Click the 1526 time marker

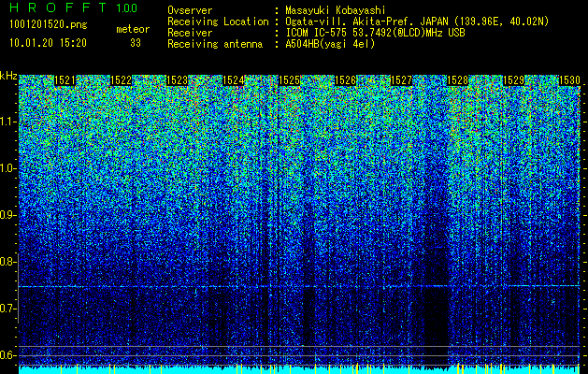click(x=345, y=80)
